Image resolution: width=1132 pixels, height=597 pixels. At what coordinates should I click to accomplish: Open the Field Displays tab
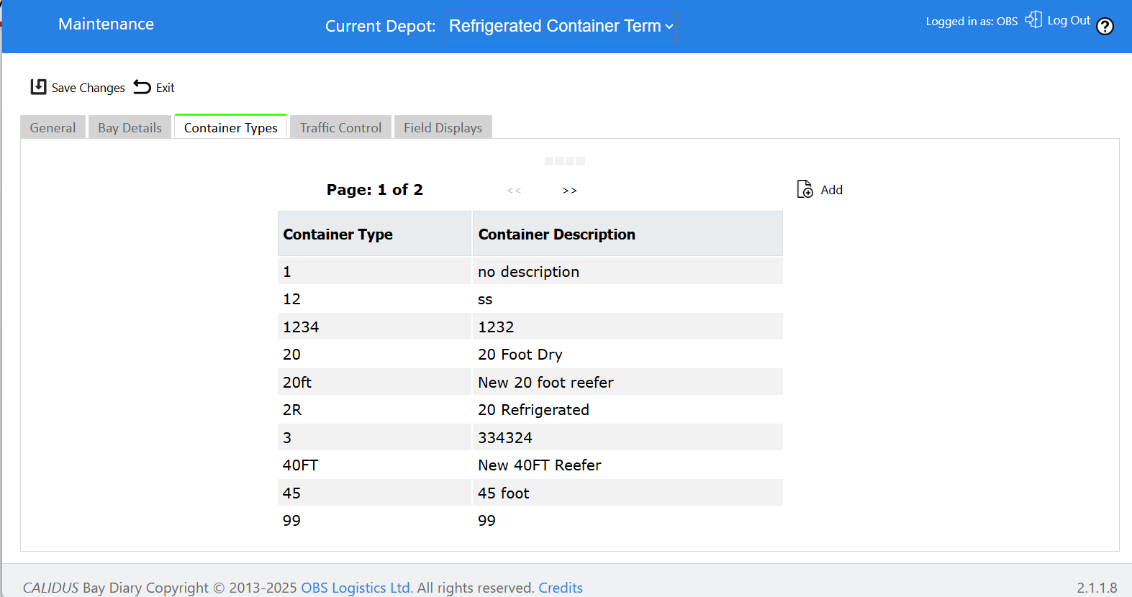tap(443, 127)
